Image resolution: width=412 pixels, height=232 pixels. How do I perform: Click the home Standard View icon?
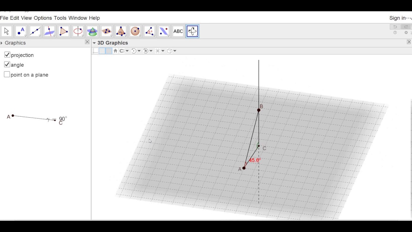pos(116,51)
